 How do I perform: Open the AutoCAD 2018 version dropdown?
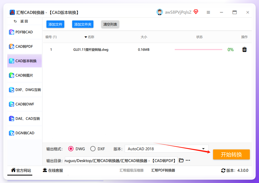(x=166, y=149)
